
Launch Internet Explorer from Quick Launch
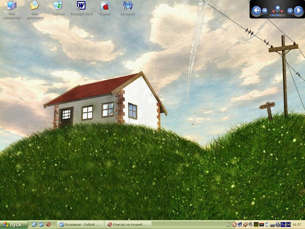(34, 225)
